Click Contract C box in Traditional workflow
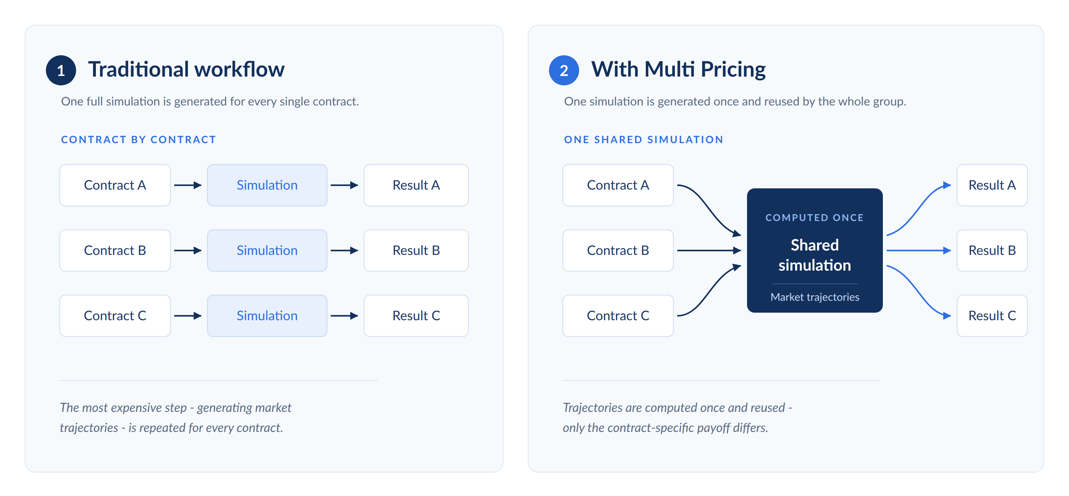The image size is (1069, 496). tap(115, 316)
